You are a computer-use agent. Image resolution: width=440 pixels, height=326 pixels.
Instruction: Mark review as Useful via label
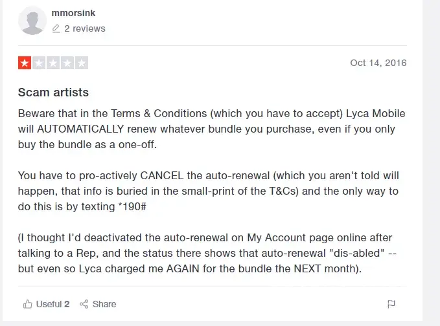click(52, 304)
